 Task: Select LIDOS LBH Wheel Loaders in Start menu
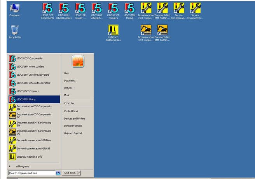point(34,67)
